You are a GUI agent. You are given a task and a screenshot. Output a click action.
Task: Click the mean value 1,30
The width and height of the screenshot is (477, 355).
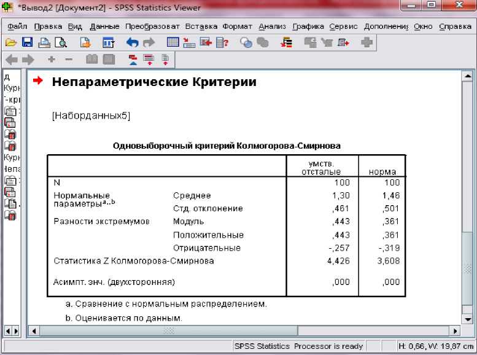[341, 195]
